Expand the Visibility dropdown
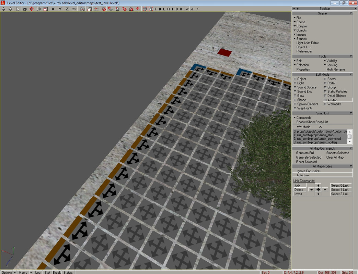 click(330, 61)
